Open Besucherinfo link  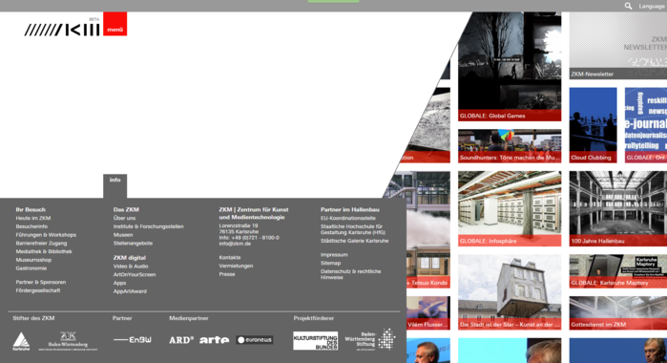click(31, 226)
